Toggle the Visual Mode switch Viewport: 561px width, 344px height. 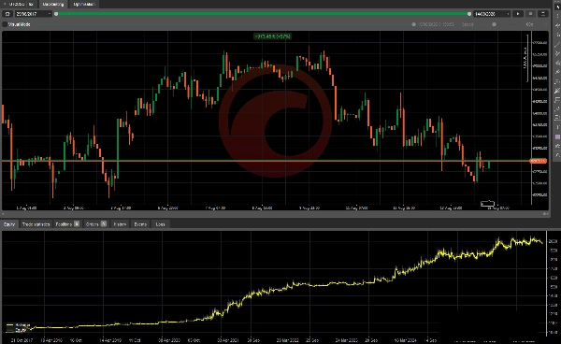(x=5, y=24)
